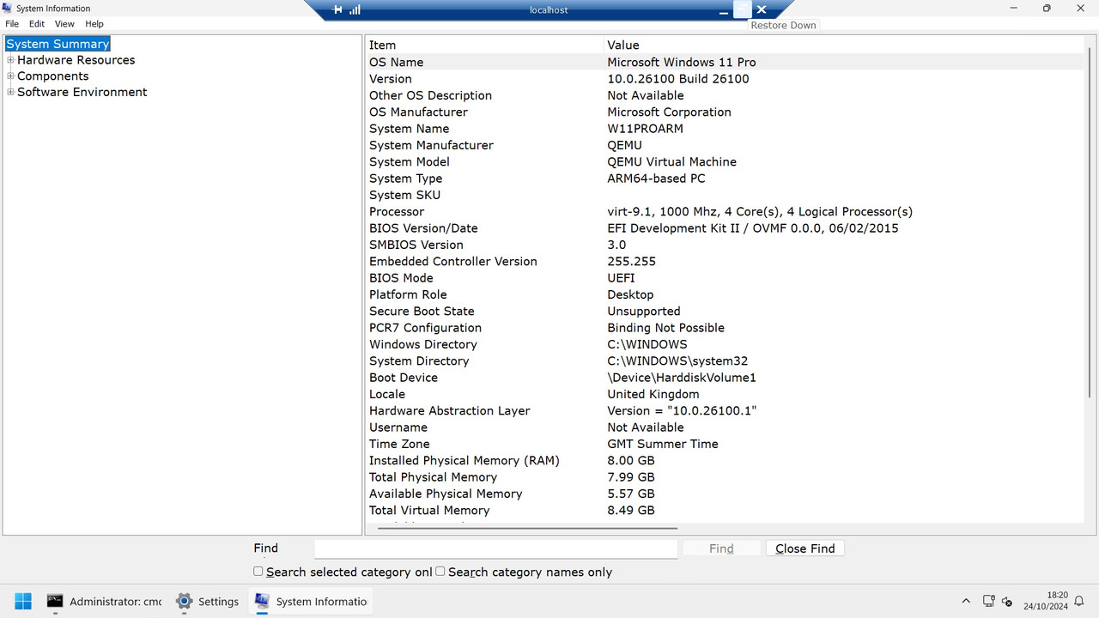Click the Close Find button

coord(805,548)
